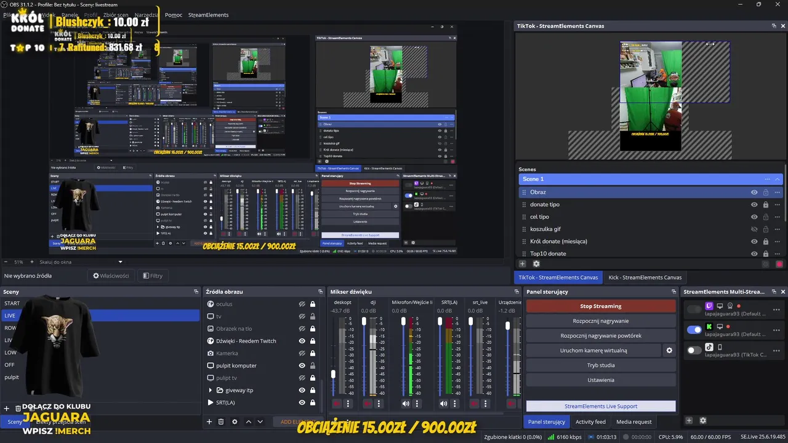Image resolution: width=788 pixels, height=443 pixels.
Task: Move the source down with the arrow
Action: click(260, 421)
